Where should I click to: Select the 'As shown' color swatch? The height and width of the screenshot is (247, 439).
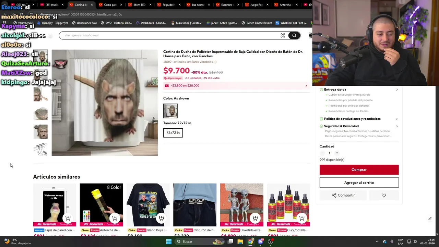click(x=170, y=111)
